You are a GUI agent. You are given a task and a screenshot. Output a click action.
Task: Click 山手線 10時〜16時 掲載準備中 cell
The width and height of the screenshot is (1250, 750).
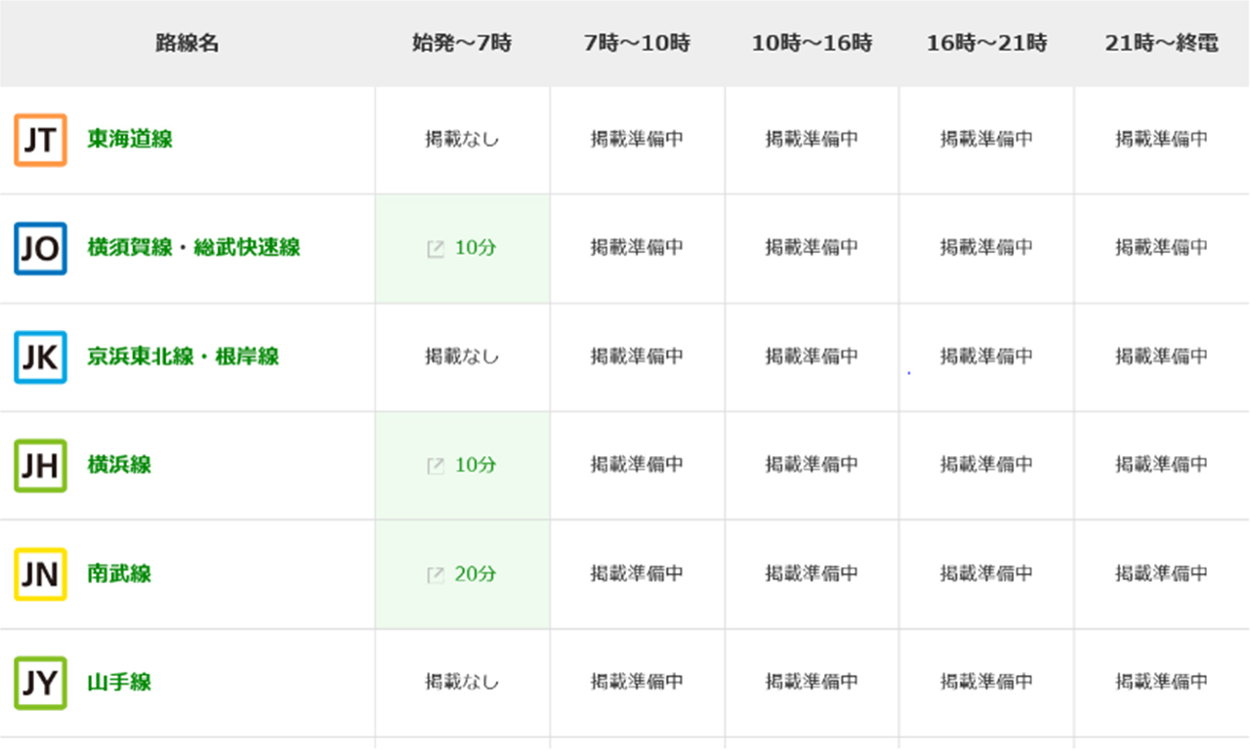[812, 682]
